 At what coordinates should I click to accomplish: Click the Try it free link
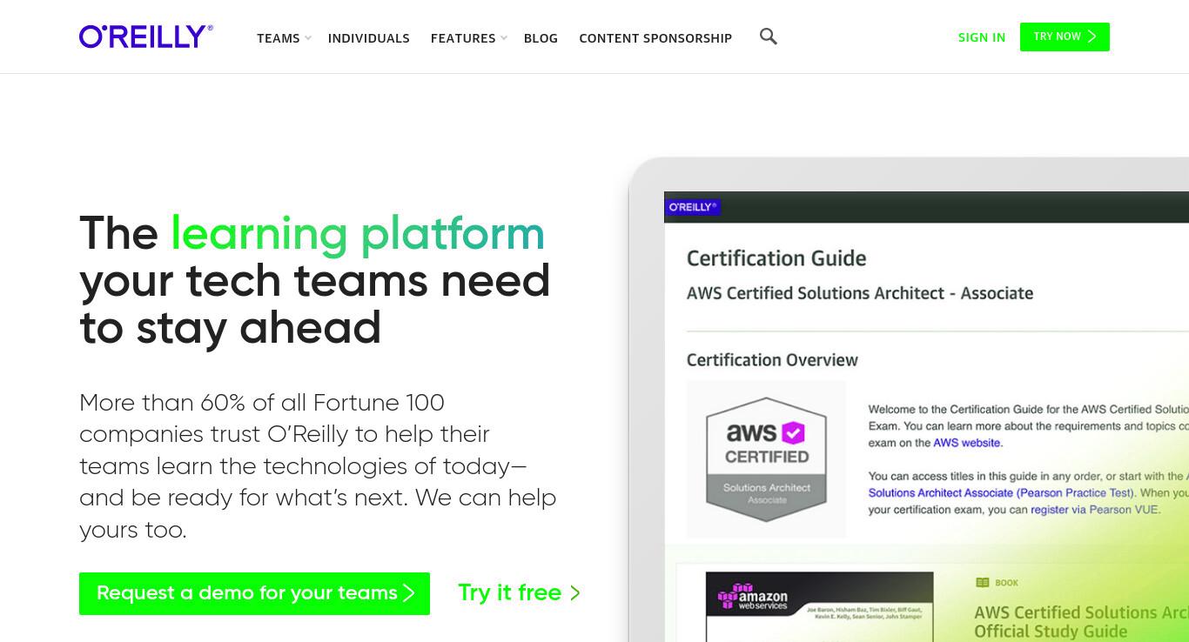tap(519, 593)
